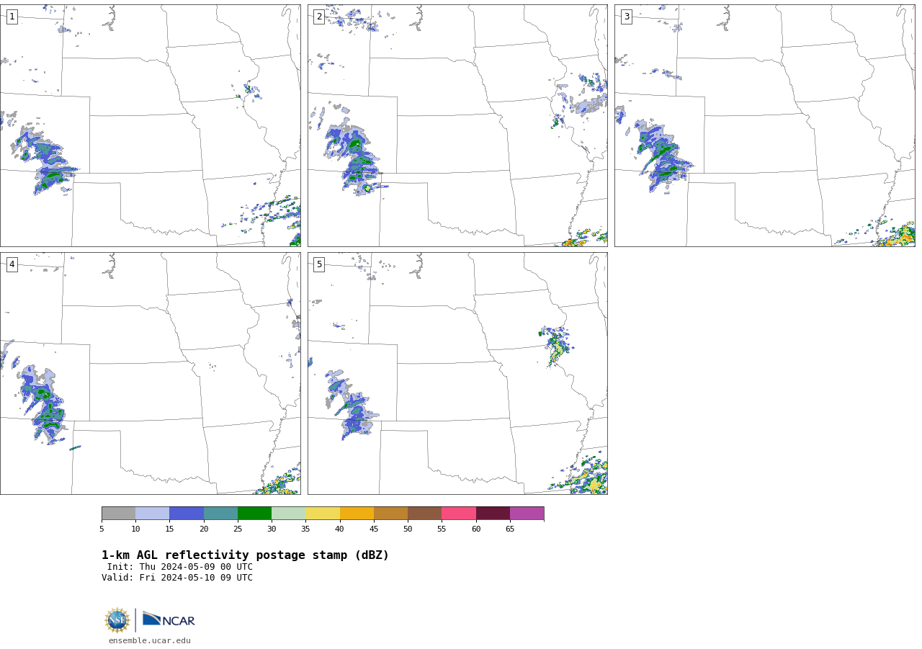The image size is (922, 649).
Task: Click the panel number 1 label
Action: [12, 17]
